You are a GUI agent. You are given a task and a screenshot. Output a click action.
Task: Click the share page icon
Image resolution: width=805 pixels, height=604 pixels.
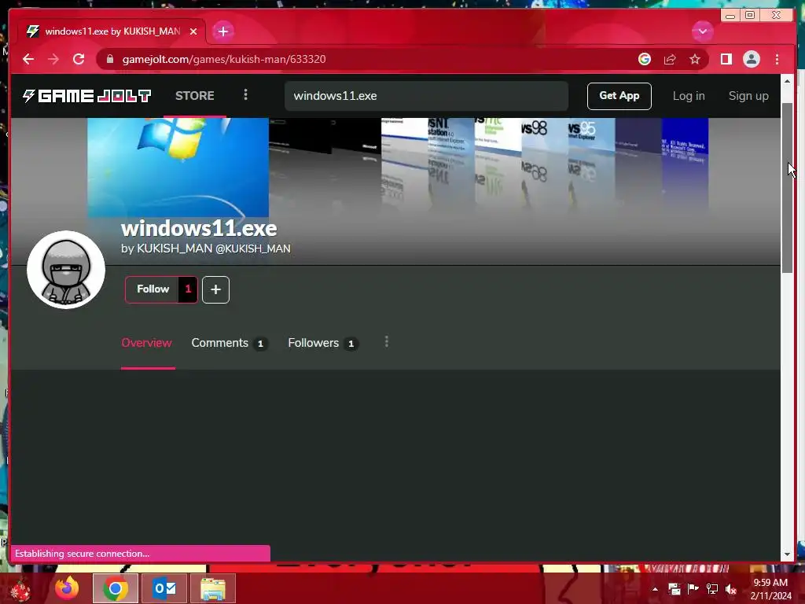tap(670, 59)
